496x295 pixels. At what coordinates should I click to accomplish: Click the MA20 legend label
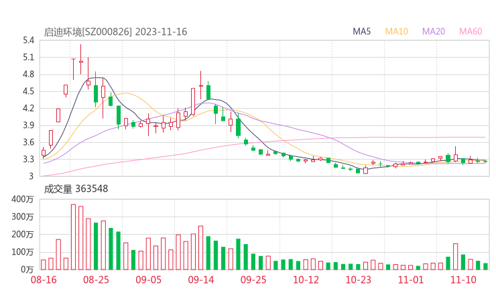(434, 32)
